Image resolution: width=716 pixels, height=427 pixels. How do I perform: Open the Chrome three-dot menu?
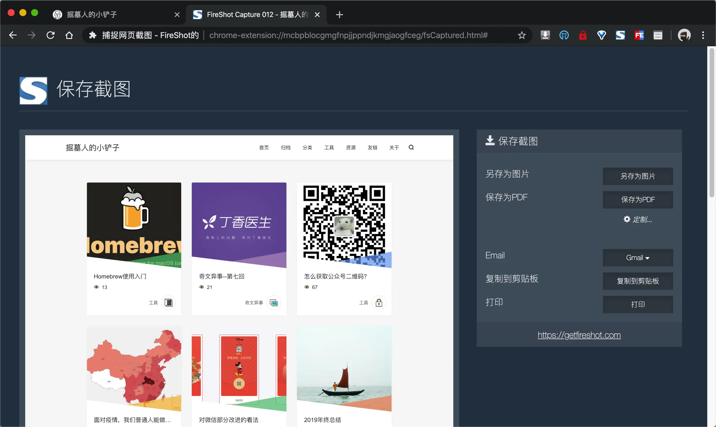coord(703,35)
